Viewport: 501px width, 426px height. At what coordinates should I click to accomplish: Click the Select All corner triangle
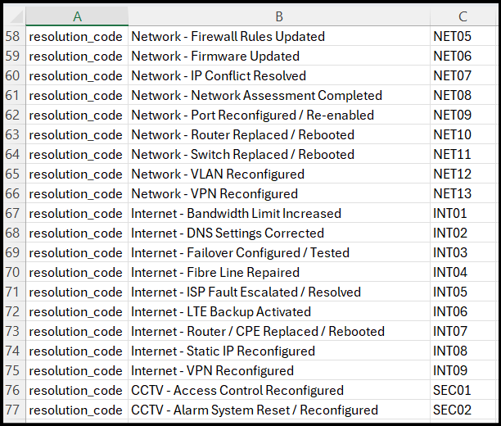coord(16,16)
